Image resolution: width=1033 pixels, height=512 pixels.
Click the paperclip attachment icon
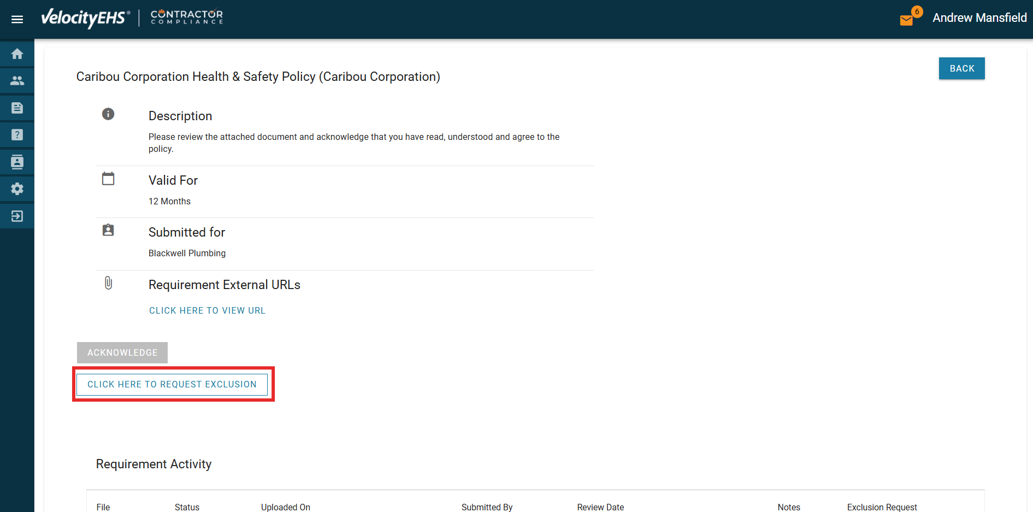(108, 283)
